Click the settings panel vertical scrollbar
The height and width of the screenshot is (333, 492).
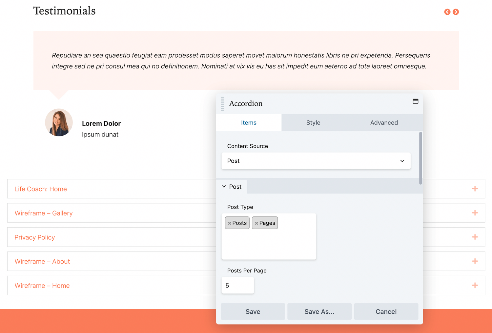tap(420, 158)
